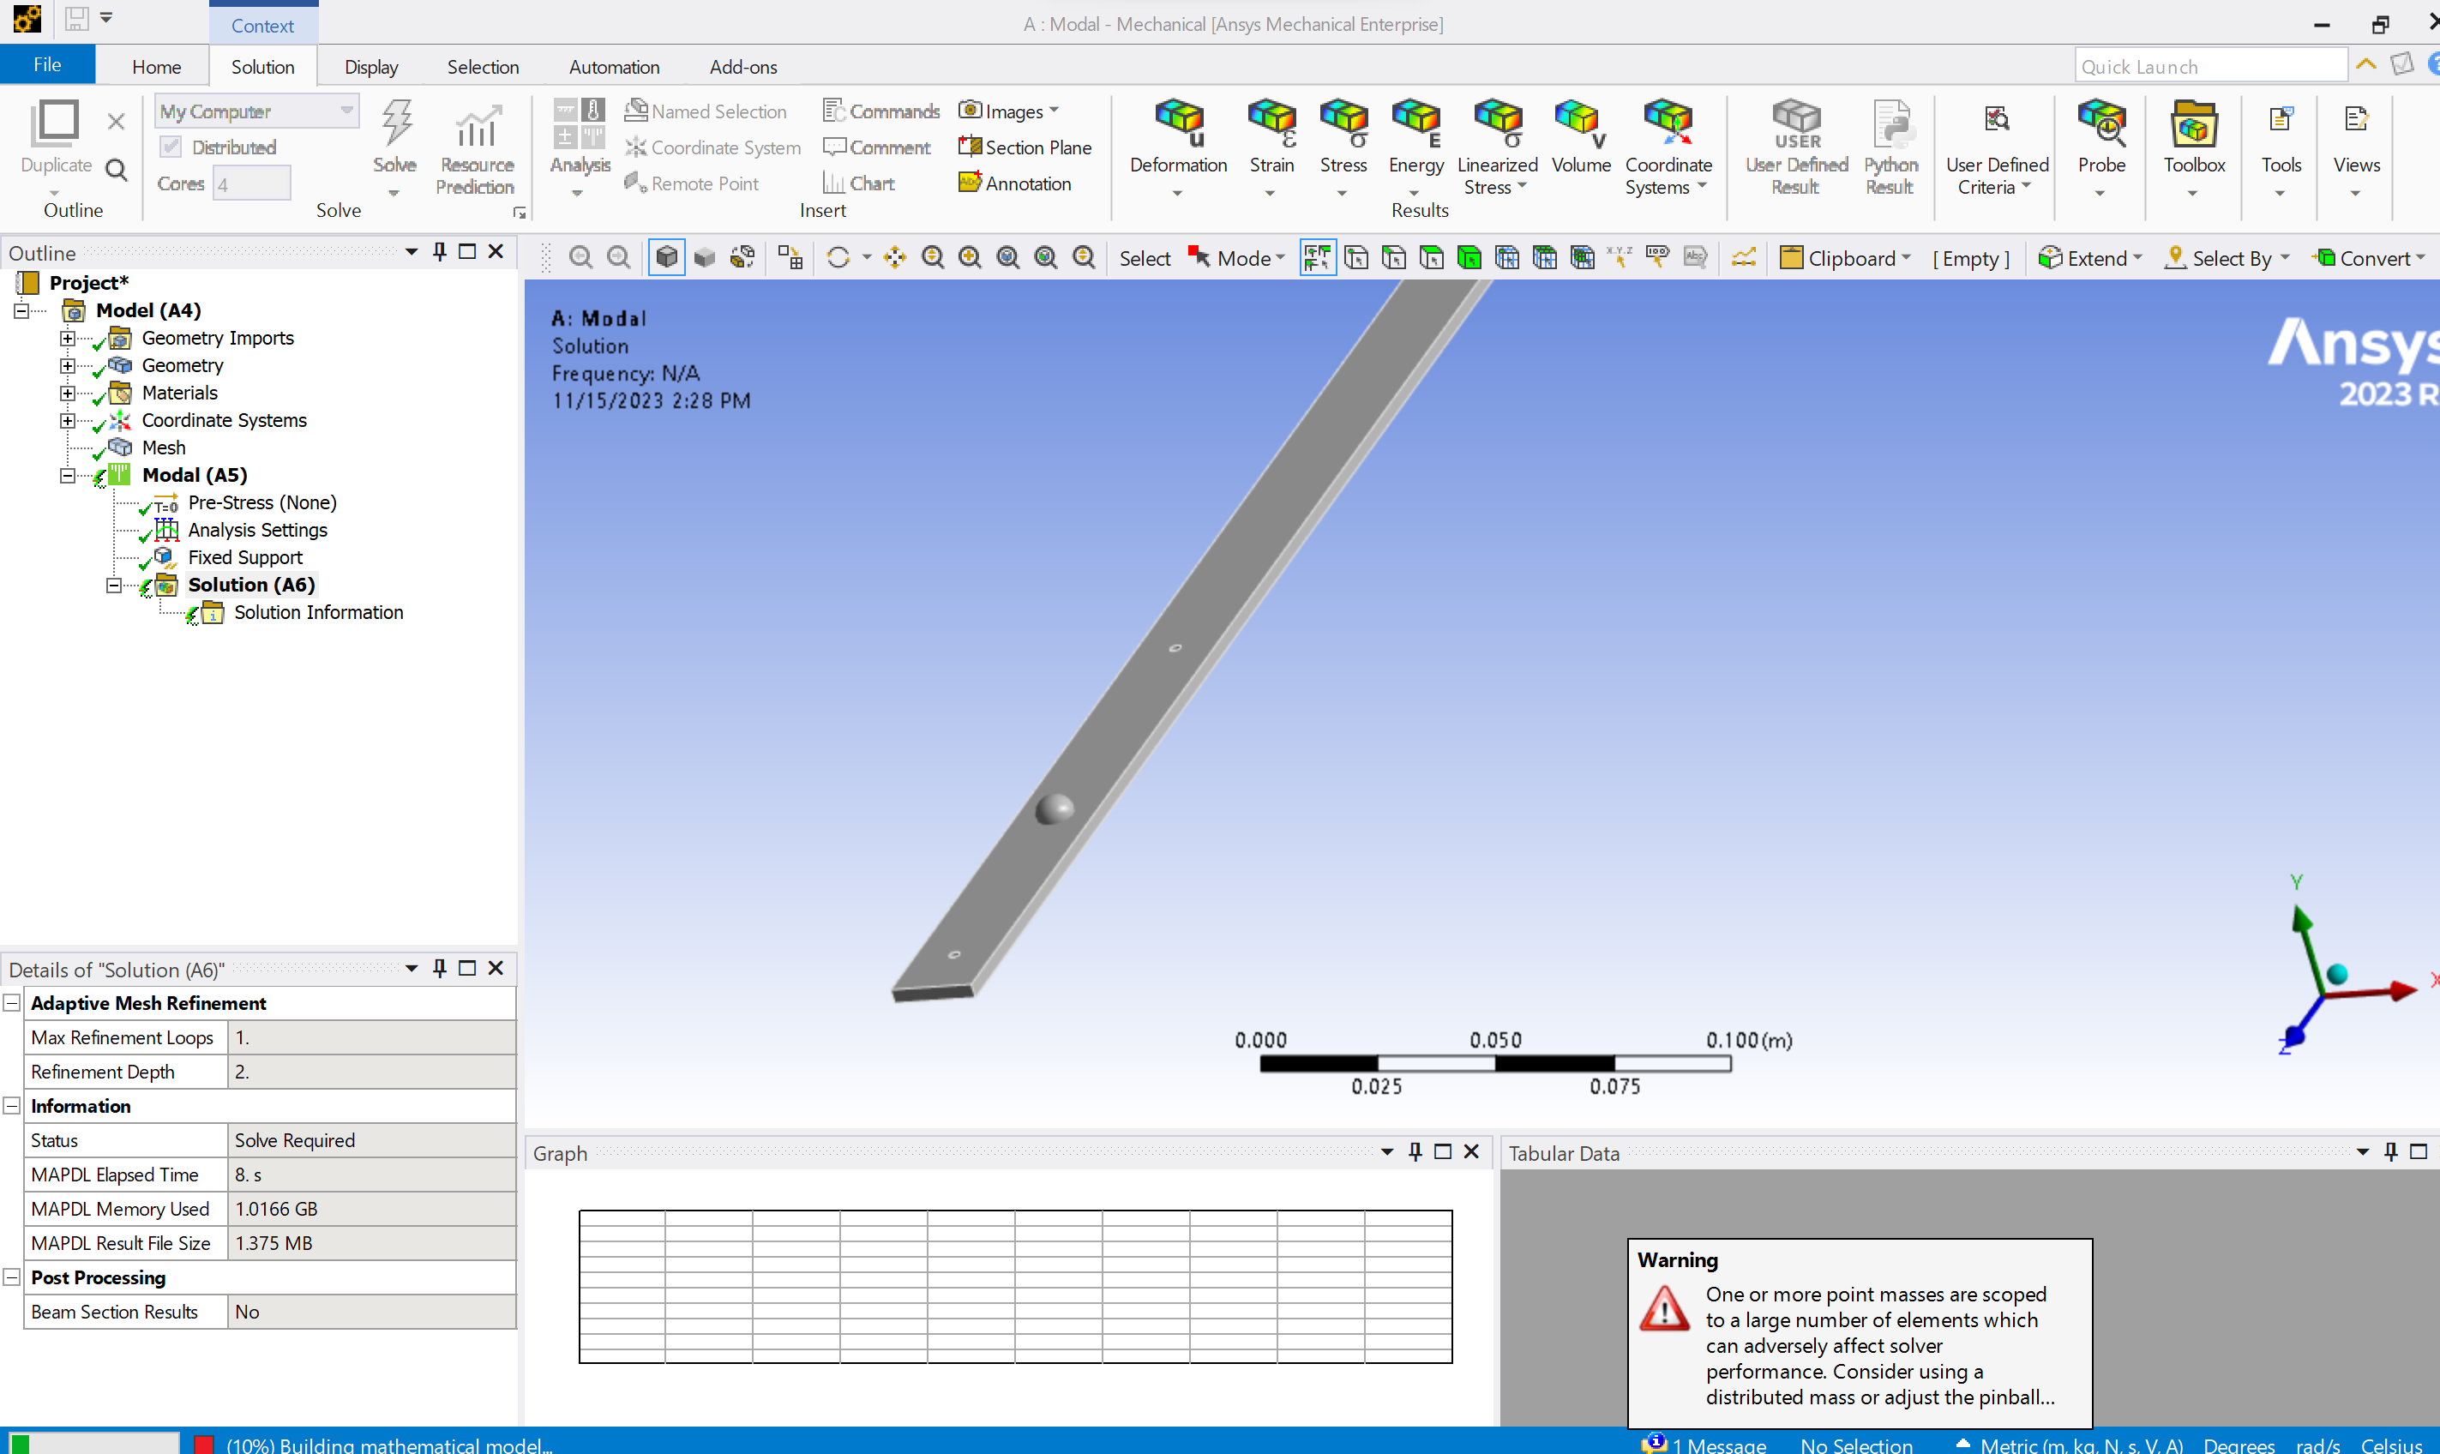The height and width of the screenshot is (1454, 2440).
Task: Click the Max Refinement Loops value field
Action: [371, 1037]
